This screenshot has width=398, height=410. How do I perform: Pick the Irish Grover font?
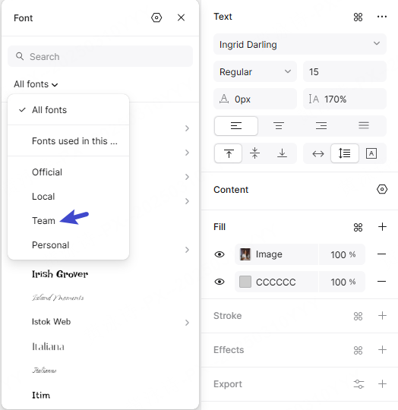tap(60, 274)
